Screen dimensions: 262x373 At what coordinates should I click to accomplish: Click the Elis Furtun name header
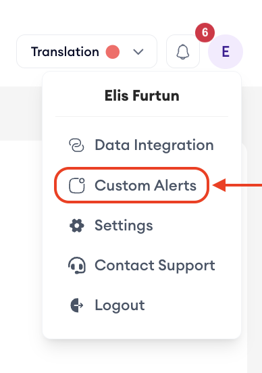tap(142, 96)
